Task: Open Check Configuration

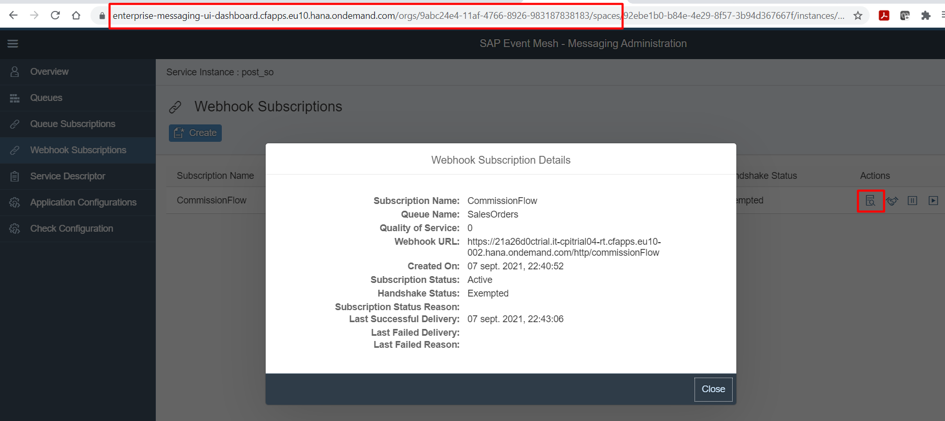Action: point(78,229)
